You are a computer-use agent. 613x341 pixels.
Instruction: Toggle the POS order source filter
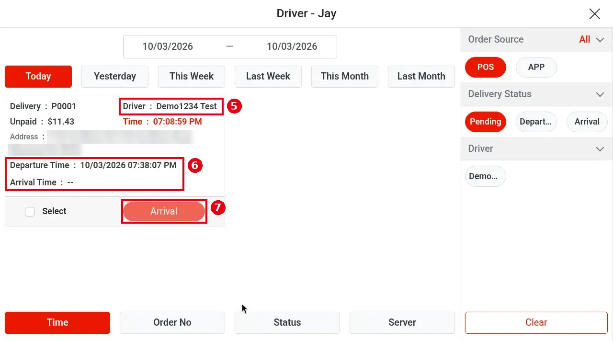point(486,68)
